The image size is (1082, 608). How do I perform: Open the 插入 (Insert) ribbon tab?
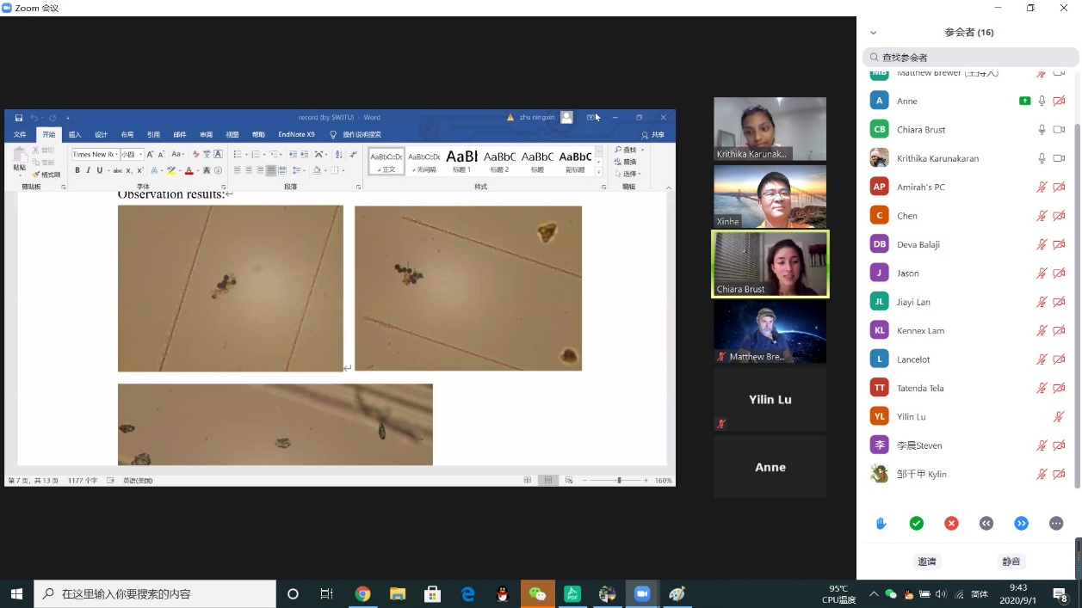[x=75, y=135]
